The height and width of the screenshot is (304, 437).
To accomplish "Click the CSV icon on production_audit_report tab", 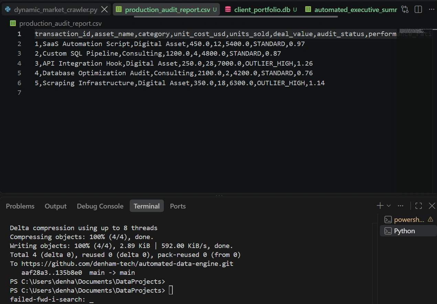I will pos(119,10).
